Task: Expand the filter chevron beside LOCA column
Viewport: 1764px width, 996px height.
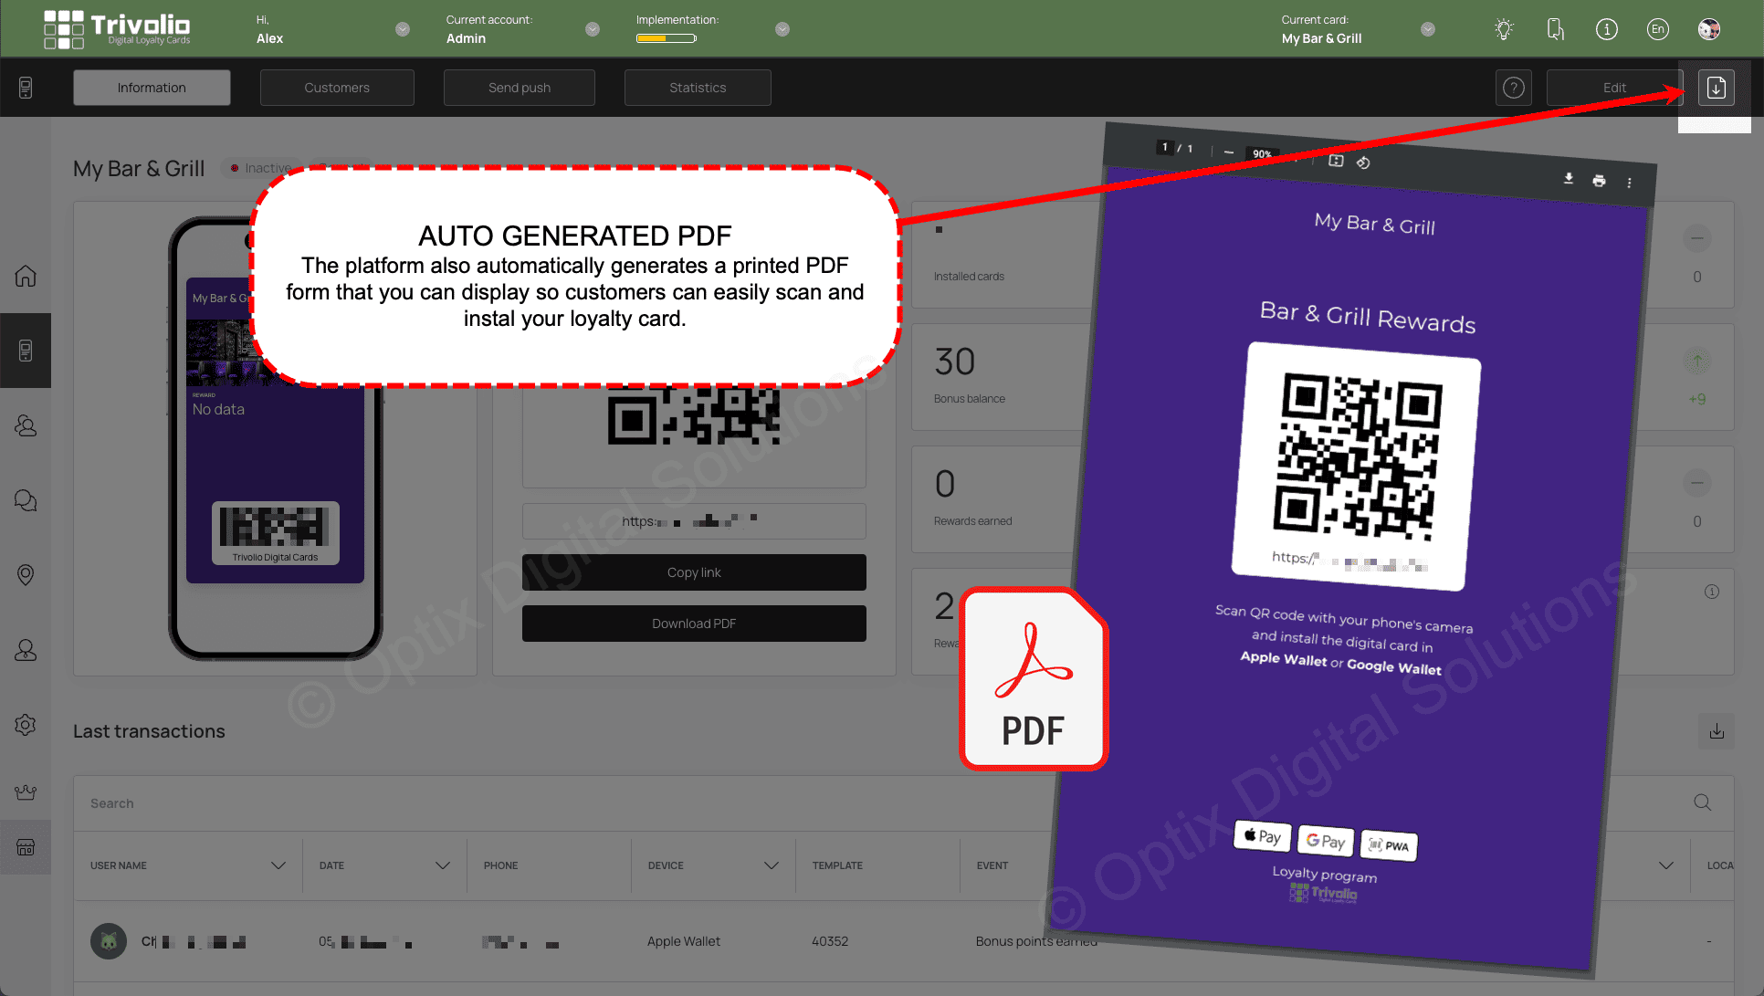Action: click(x=1666, y=865)
